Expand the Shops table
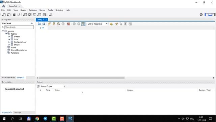Image resolution: width=216 pixels, height=122 pixels. (x=9, y=45)
